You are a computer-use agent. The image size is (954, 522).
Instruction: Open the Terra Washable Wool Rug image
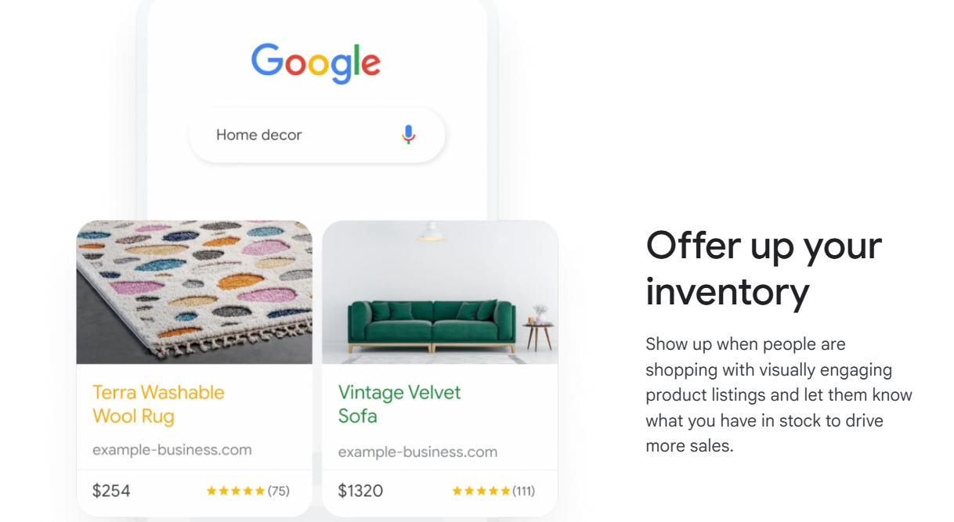[194, 292]
